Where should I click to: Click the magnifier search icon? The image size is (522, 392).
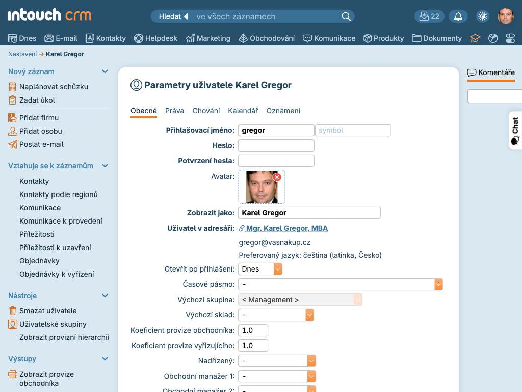point(346,16)
